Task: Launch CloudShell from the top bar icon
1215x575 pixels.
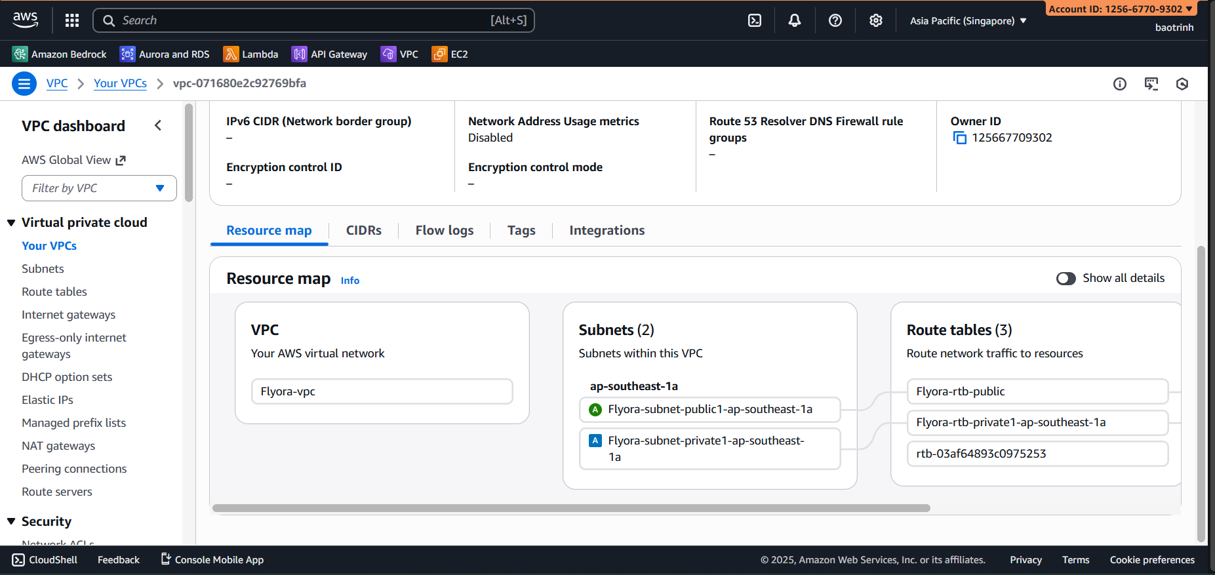Action: (x=755, y=20)
